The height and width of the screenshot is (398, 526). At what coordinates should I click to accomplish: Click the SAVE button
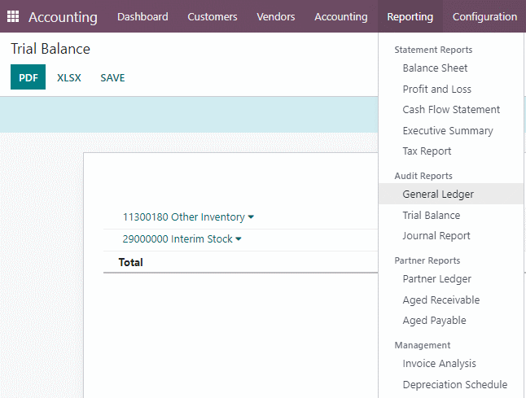[112, 78]
